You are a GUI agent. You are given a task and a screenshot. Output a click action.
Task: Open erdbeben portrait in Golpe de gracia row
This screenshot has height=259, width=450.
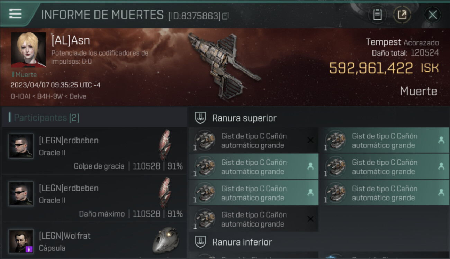(21, 146)
